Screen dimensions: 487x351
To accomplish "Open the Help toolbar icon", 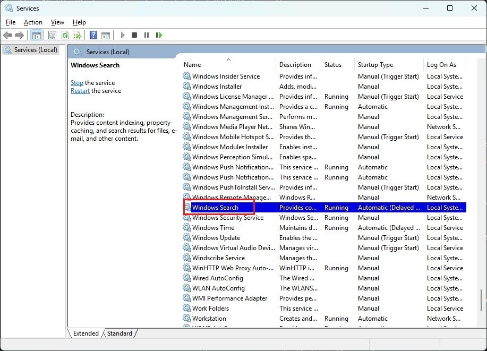I will click(93, 35).
